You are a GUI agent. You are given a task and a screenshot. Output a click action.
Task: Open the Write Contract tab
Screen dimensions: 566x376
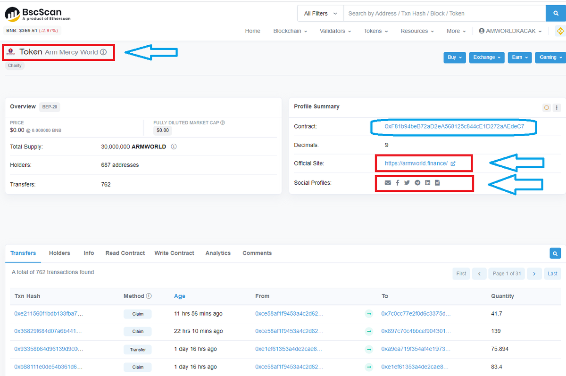[x=174, y=253]
